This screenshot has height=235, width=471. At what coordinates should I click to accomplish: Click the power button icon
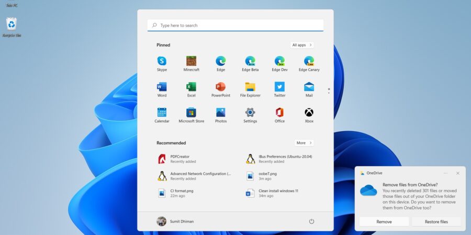[x=311, y=221]
